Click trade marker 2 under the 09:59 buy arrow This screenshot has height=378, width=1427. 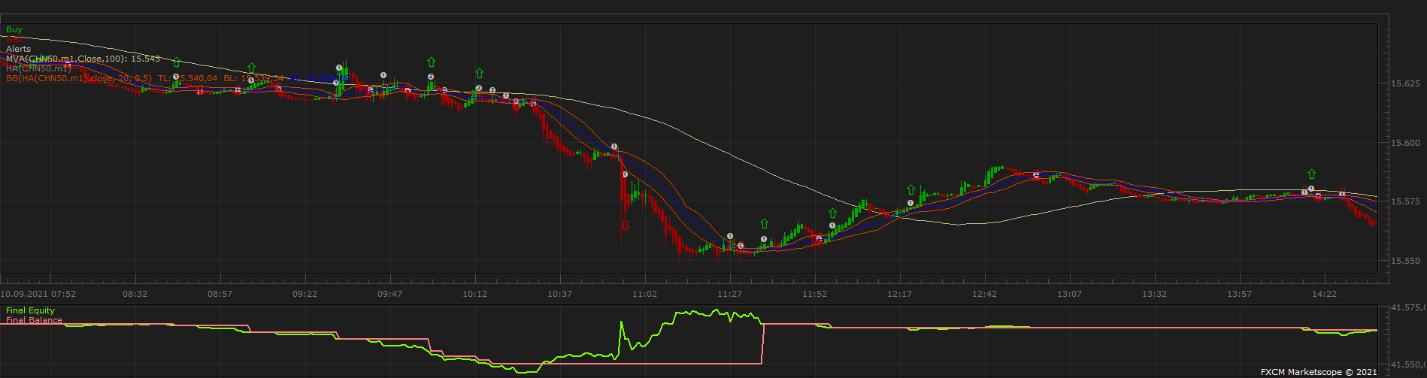coord(431,77)
